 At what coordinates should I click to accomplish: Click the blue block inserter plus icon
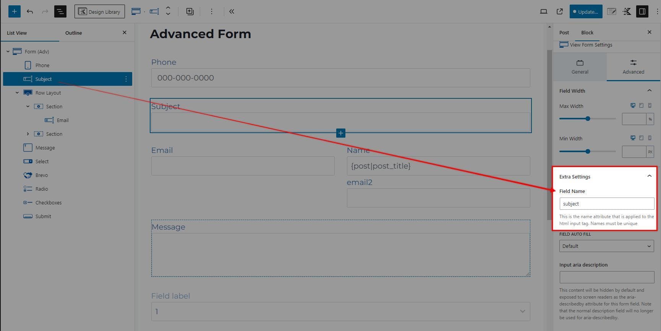[14, 11]
